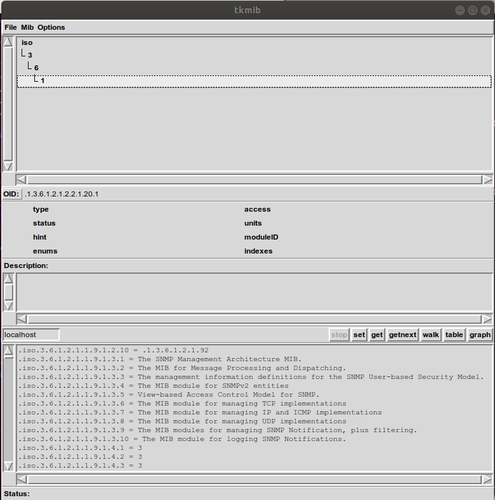The width and height of the screenshot is (495, 500).
Task: Select tree node 3 under iso
Action: tap(30, 55)
